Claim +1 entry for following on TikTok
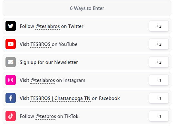This screenshot has width=174, height=126. click(x=159, y=116)
